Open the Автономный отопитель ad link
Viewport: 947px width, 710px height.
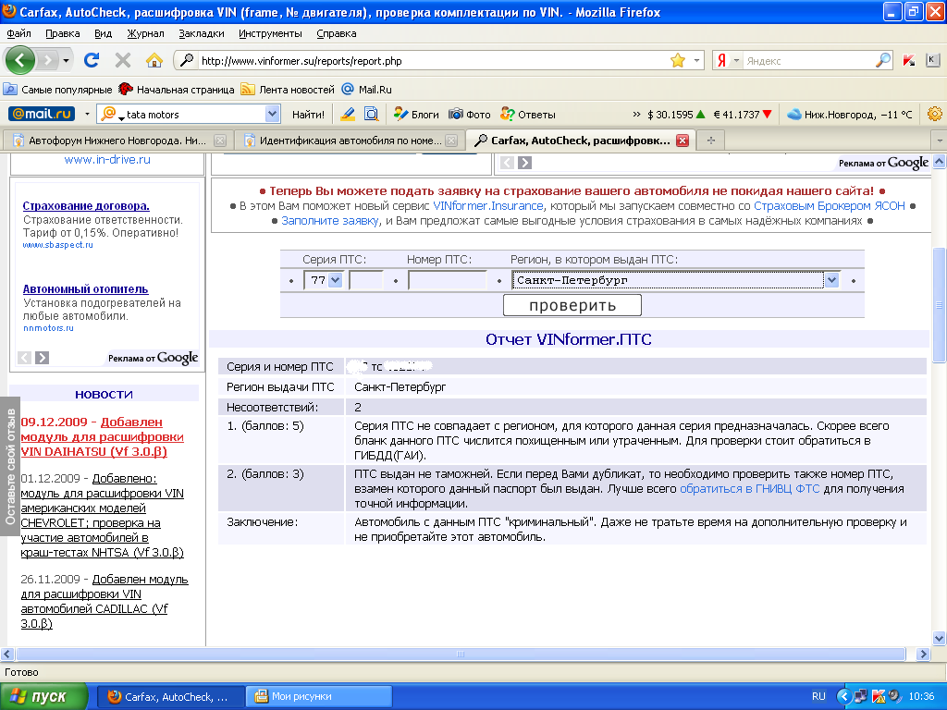tap(85, 288)
